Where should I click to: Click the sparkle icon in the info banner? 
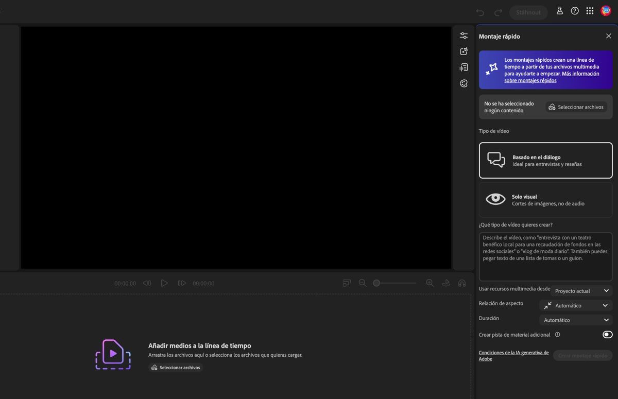point(492,69)
